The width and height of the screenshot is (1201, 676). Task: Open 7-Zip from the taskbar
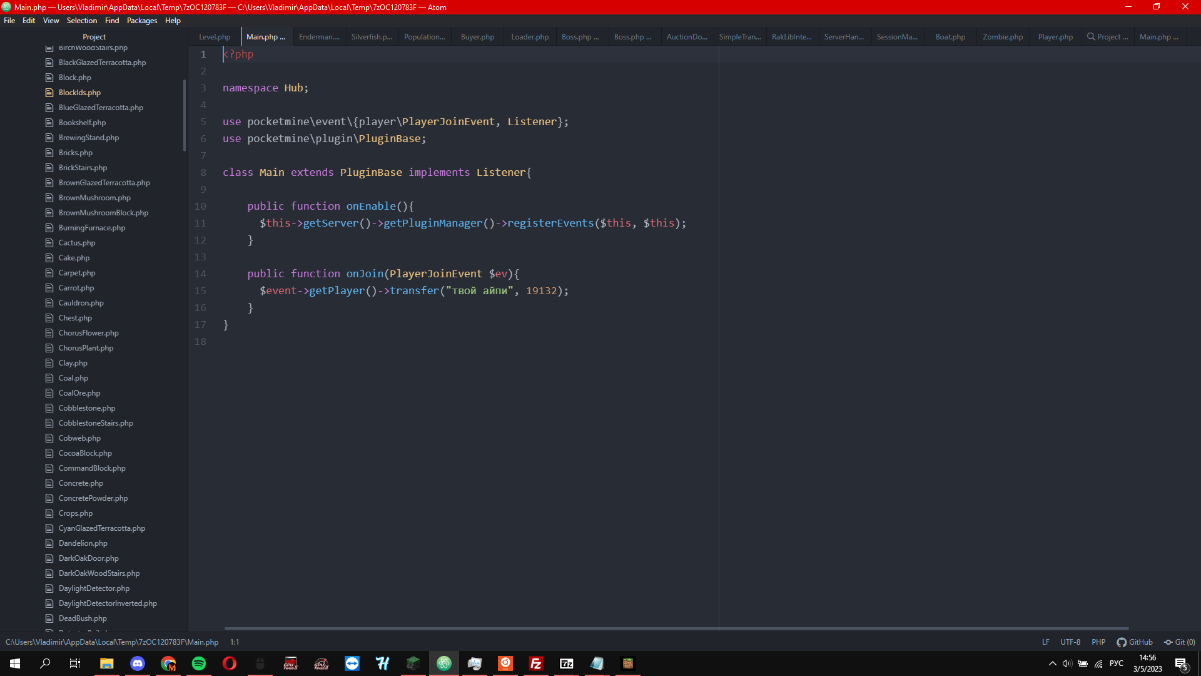pyautogui.click(x=566, y=663)
